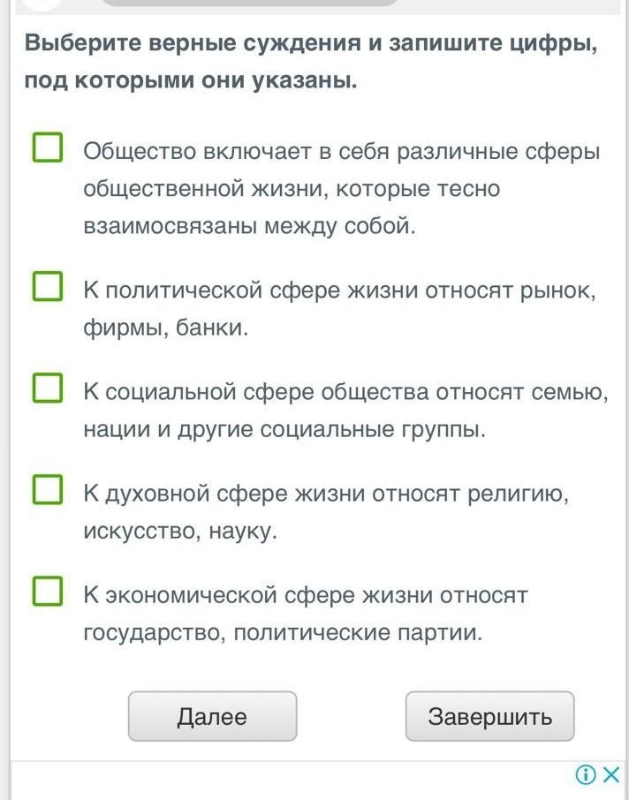Select the answer text 'семью, нации и другие социальные группы'

coord(284,430)
